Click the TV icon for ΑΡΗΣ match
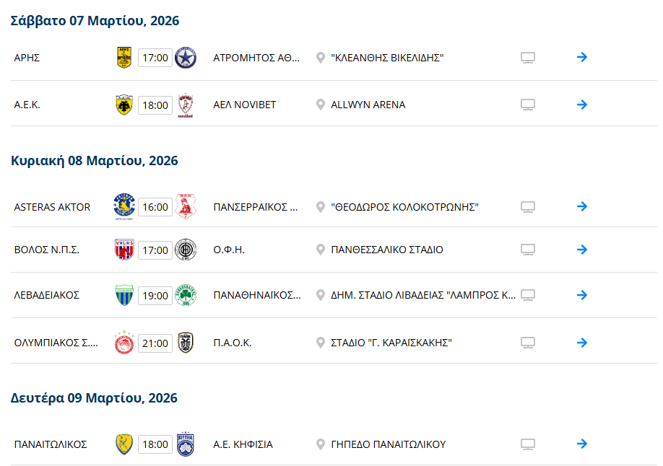 click(x=528, y=58)
